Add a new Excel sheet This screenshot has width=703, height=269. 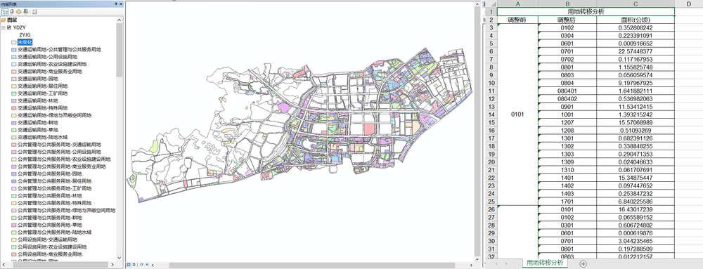pyautogui.click(x=583, y=264)
